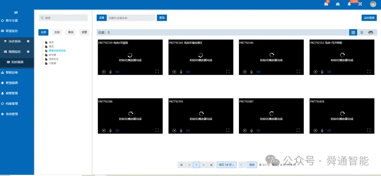The width and height of the screenshot is (381, 176).
Task: Toggle fullscreen mode icon in top bar
Action: [360, 4]
